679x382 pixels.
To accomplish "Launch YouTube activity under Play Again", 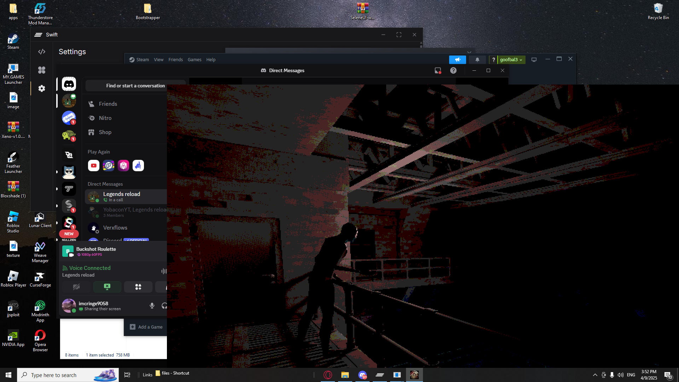I will (x=94, y=166).
